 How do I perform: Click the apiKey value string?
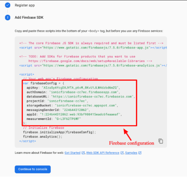click(x=80, y=88)
